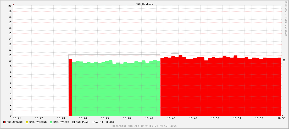Click the green SNR-SYNCED legend swatch
This screenshot has height=129, width=289.
pyautogui.click(x=51, y=122)
